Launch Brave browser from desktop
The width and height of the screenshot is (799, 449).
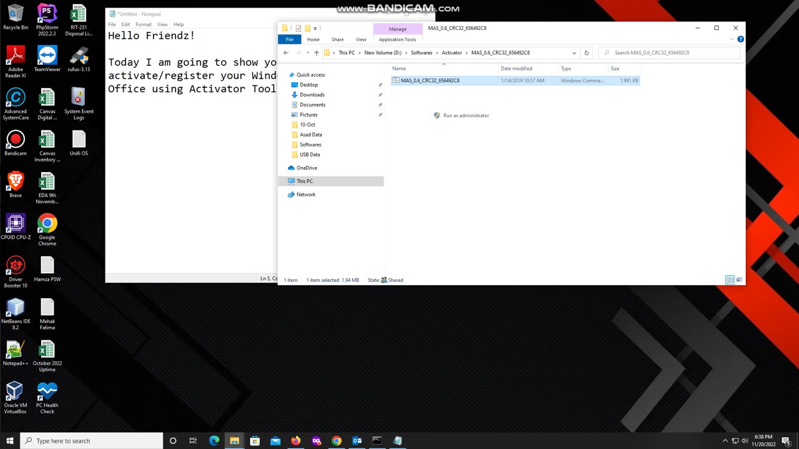point(16,185)
